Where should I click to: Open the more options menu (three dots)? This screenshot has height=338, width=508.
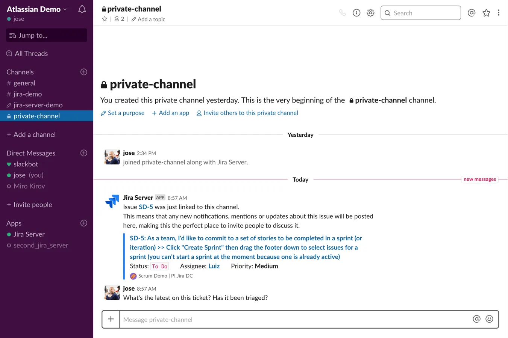point(499,13)
